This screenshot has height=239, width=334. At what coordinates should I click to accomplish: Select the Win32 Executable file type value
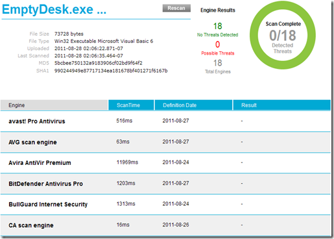(x=104, y=41)
